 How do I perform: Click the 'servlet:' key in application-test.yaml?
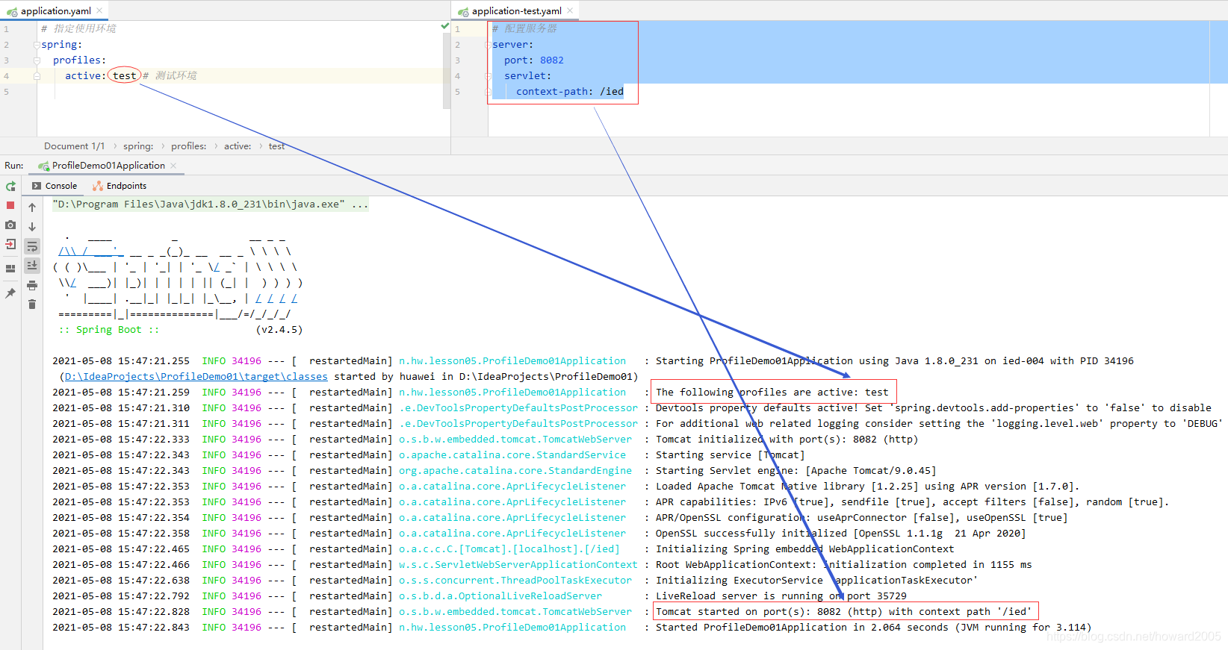point(527,76)
